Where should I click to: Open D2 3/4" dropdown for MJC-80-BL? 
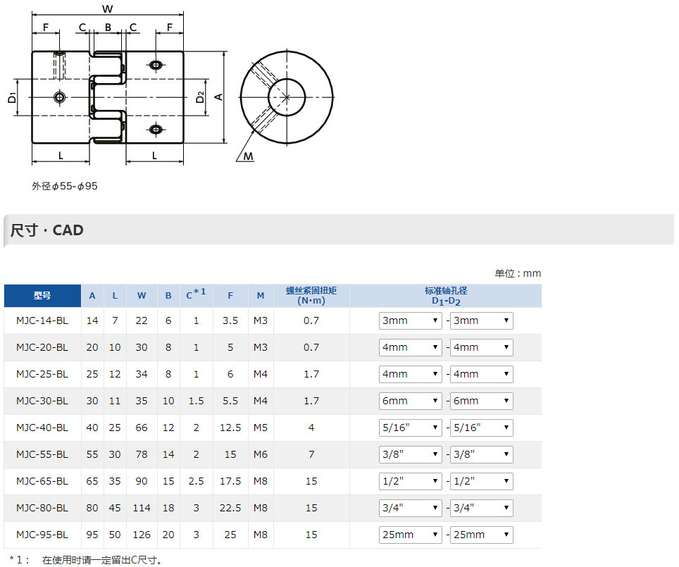(x=481, y=508)
